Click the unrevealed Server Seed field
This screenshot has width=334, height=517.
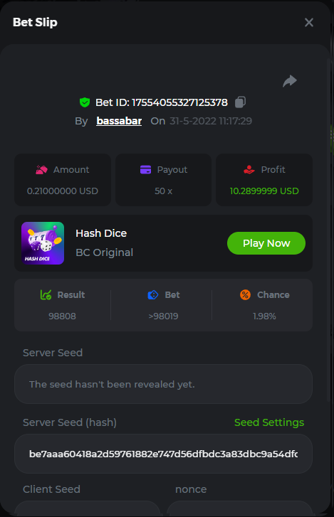coord(163,384)
